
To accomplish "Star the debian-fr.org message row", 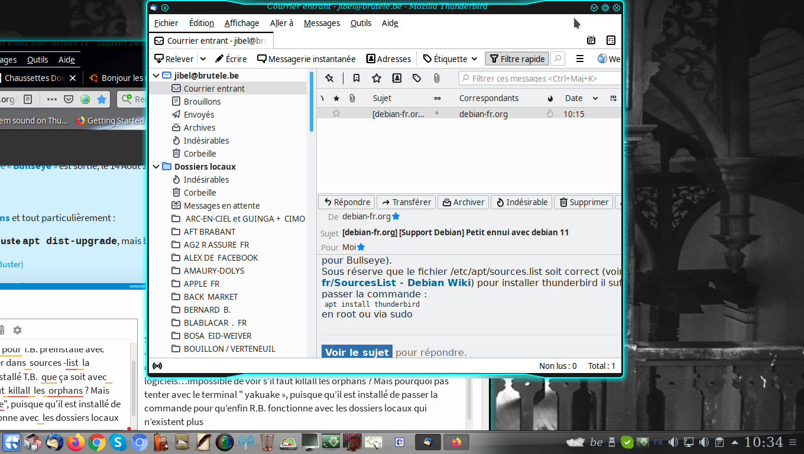I will [x=336, y=113].
